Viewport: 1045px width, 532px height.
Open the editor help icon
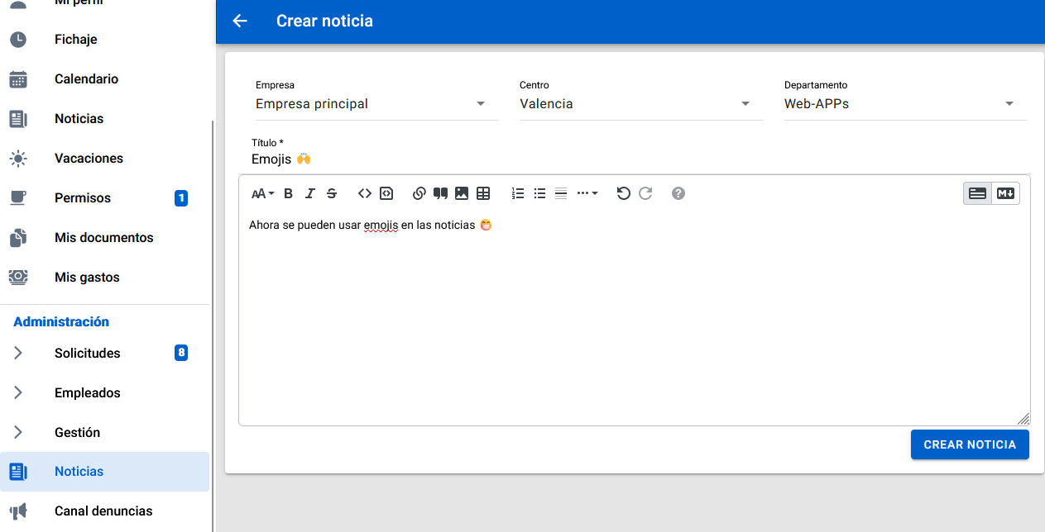pos(678,193)
